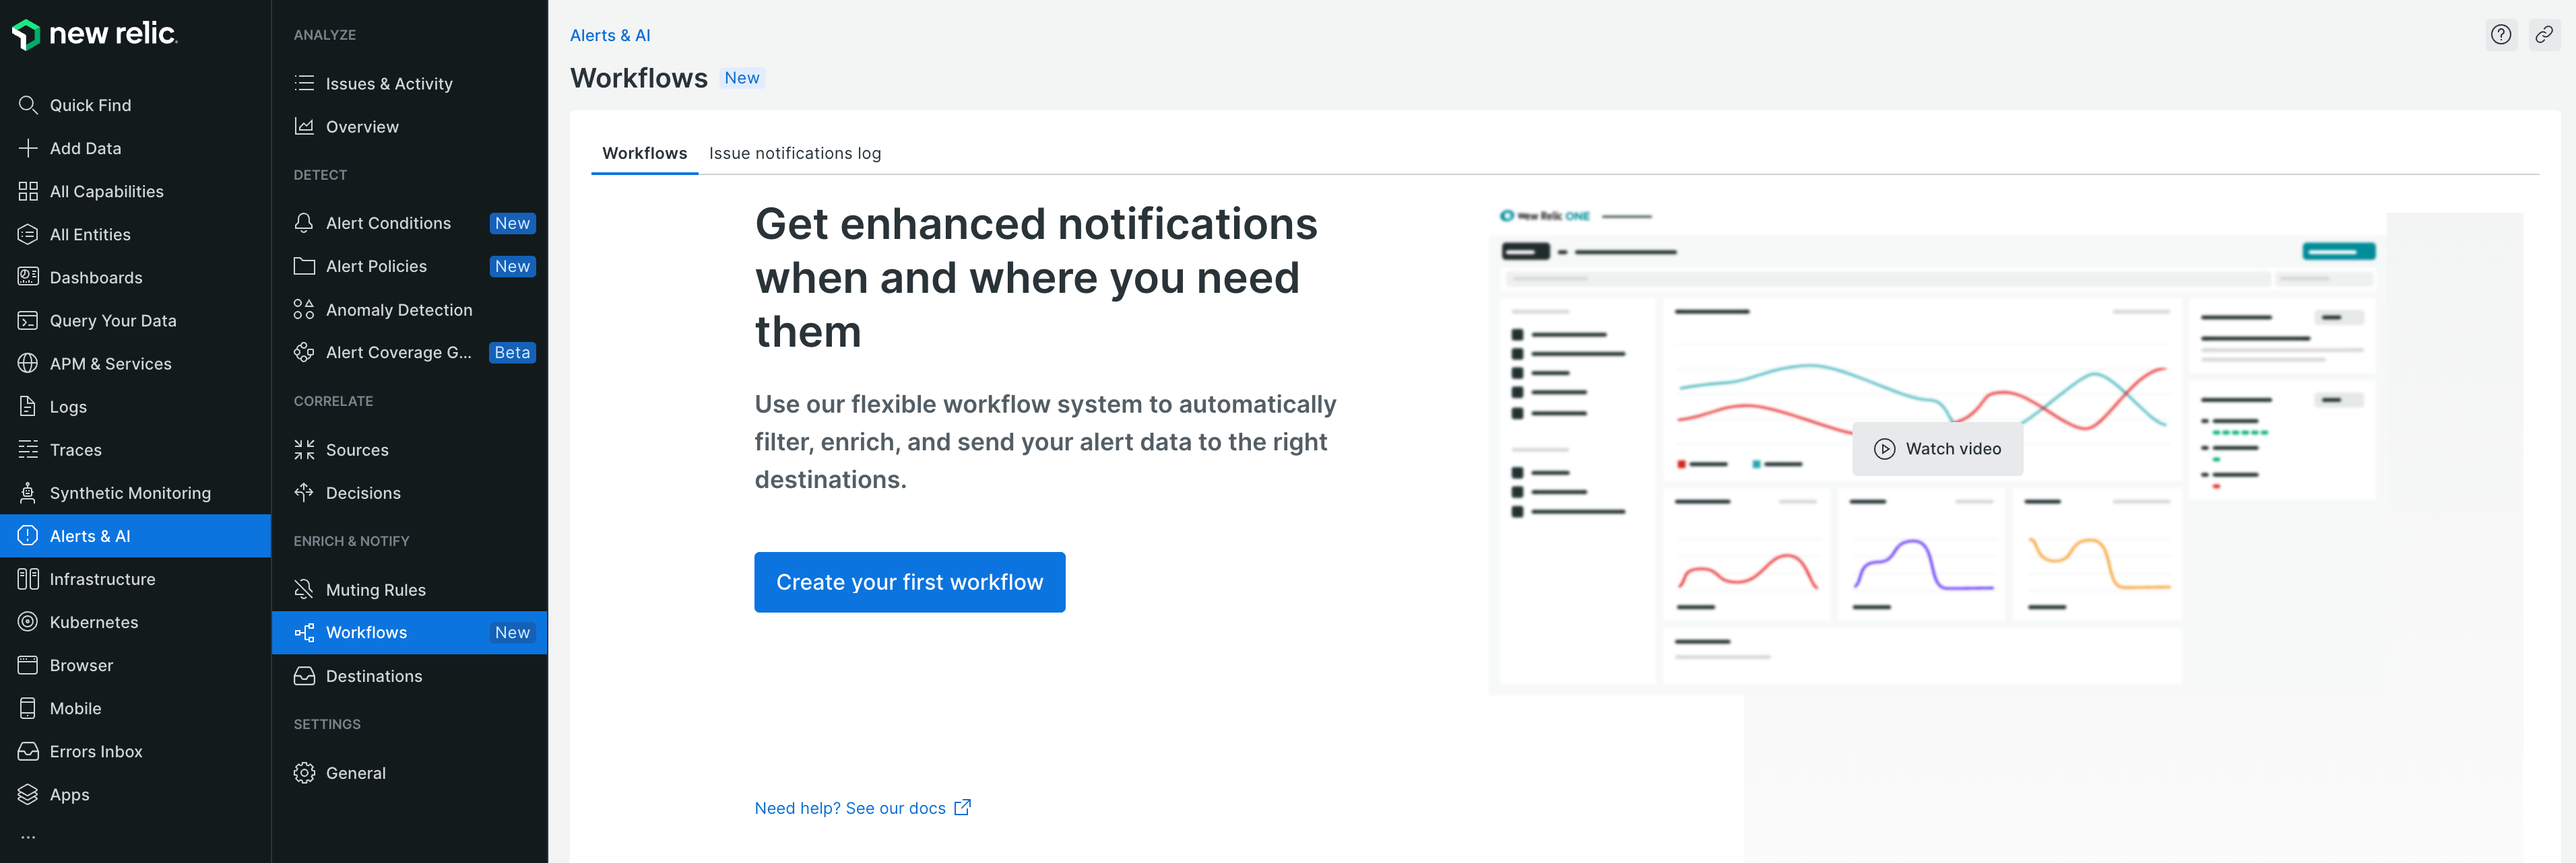The width and height of the screenshot is (2576, 863).
Task: Click the Alert Conditions bell icon
Action: (304, 223)
